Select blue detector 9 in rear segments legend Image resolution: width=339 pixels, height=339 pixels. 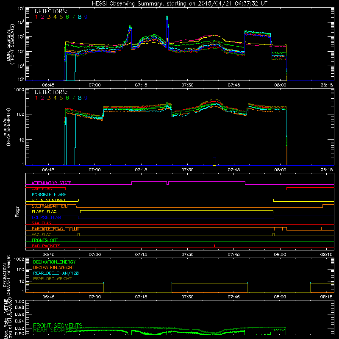(x=86, y=98)
